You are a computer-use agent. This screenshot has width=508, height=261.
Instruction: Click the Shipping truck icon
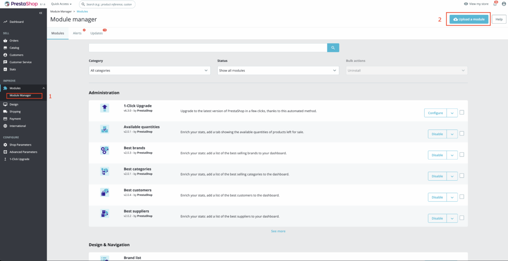pyautogui.click(x=5, y=112)
